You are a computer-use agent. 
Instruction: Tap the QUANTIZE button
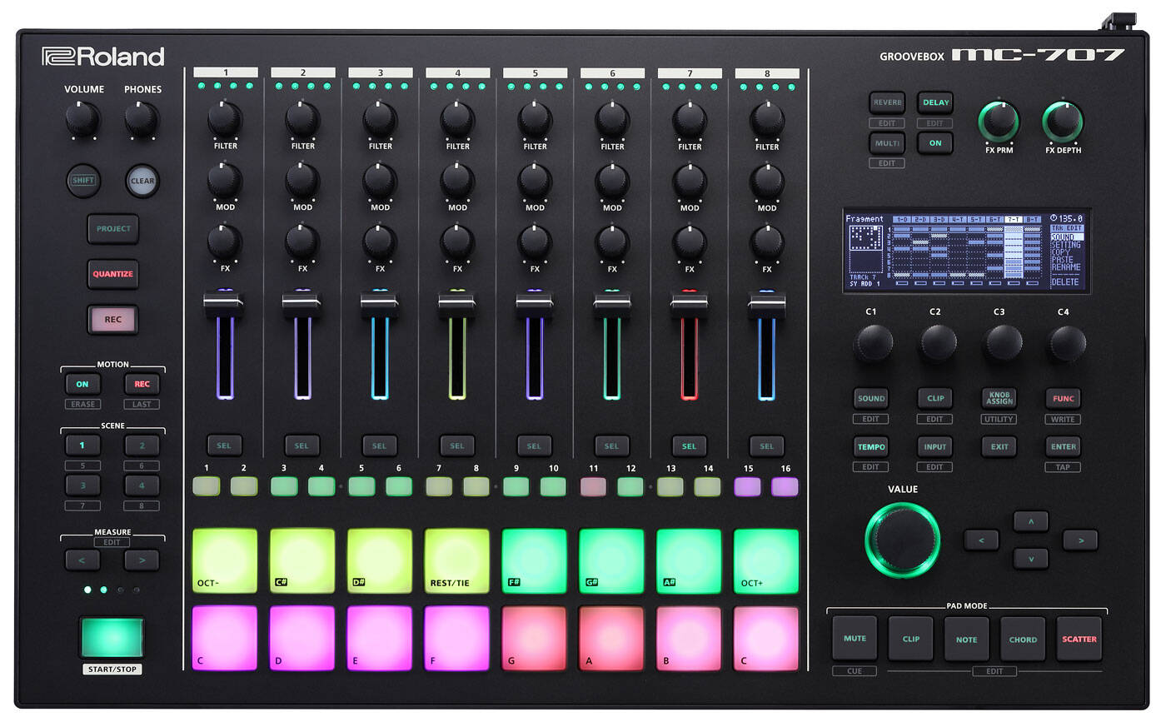[x=112, y=274]
